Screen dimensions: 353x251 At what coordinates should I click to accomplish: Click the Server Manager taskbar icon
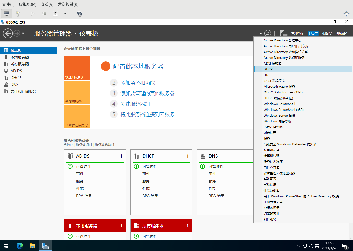coord(45,246)
